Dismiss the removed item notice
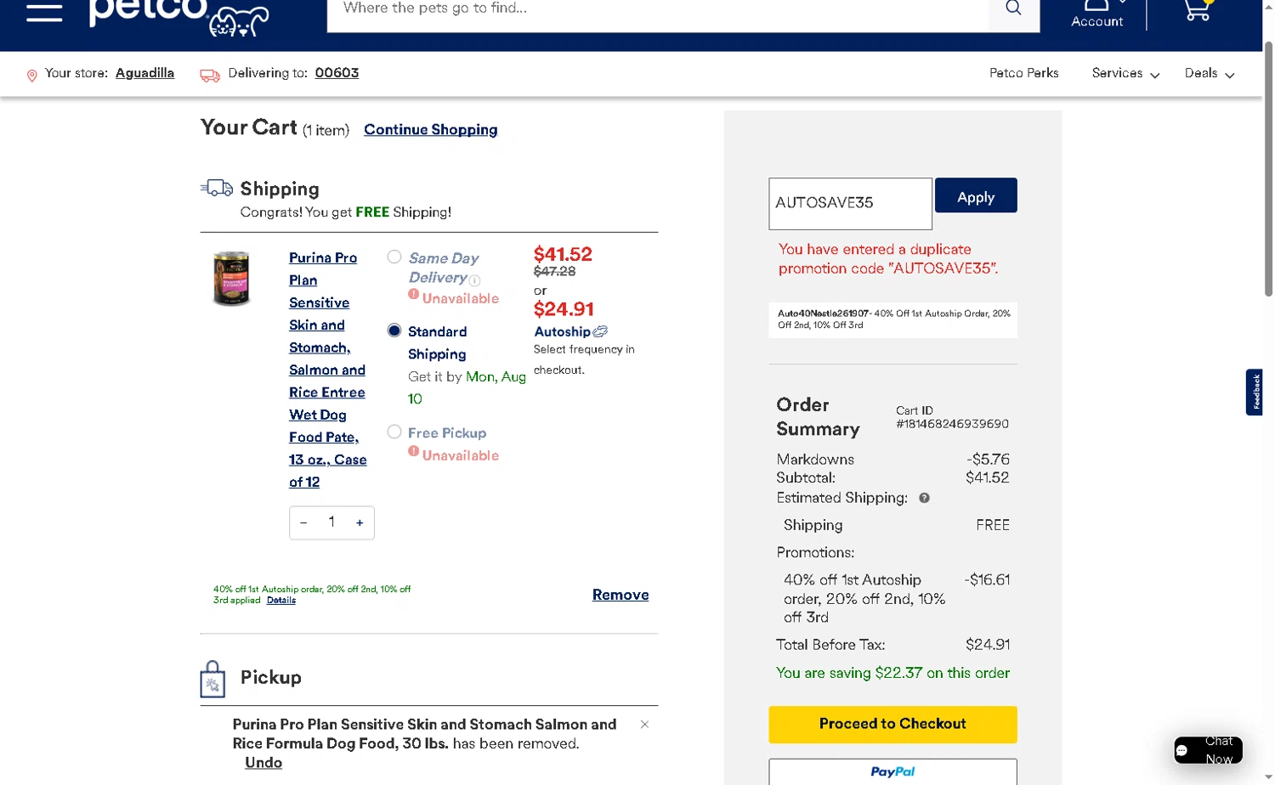Image resolution: width=1275 pixels, height=785 pixels. tap(644, 725)
